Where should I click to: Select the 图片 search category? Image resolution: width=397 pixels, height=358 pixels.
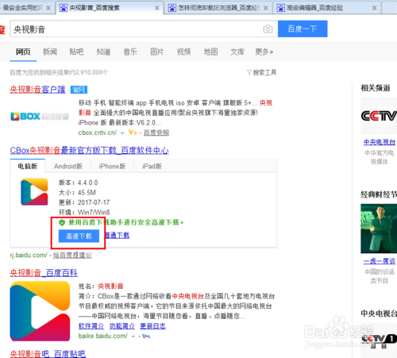[x=156, y=52]
